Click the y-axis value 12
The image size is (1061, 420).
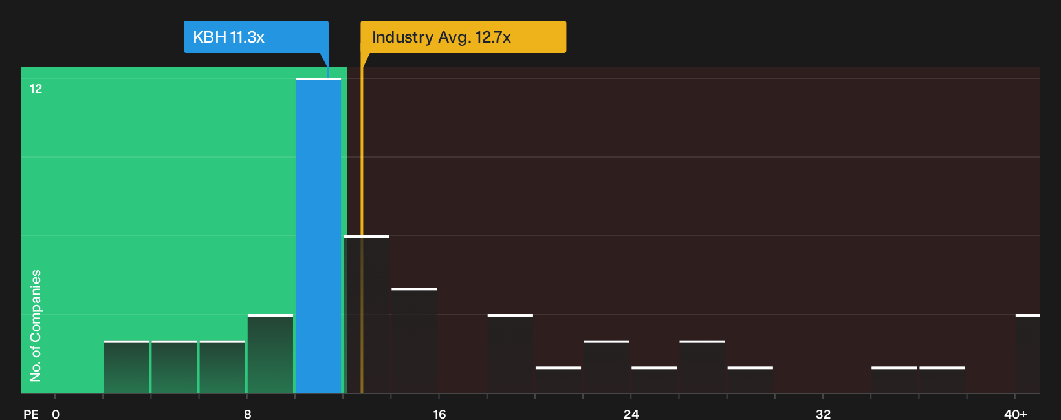click(x=36, y=89)
